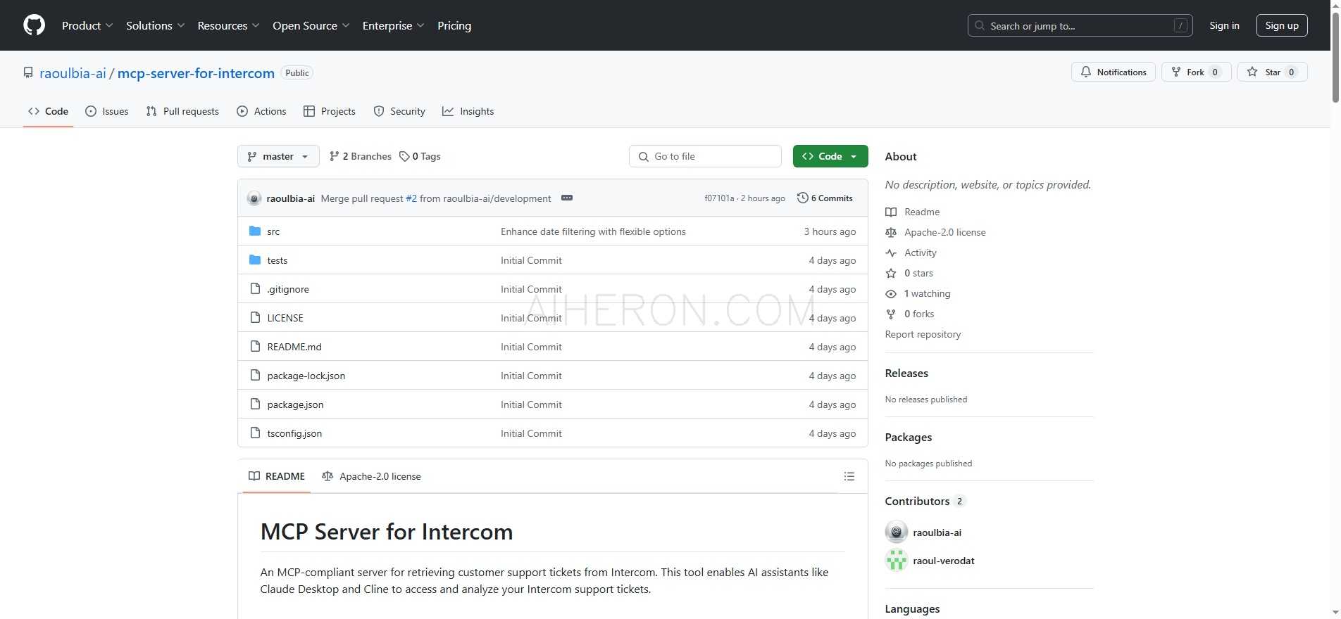Switch to the Projects tab

[330, 111]
